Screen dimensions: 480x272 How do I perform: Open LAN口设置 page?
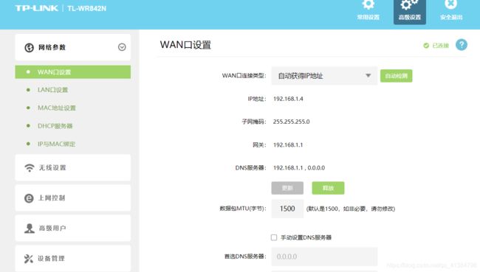[52, 90]
